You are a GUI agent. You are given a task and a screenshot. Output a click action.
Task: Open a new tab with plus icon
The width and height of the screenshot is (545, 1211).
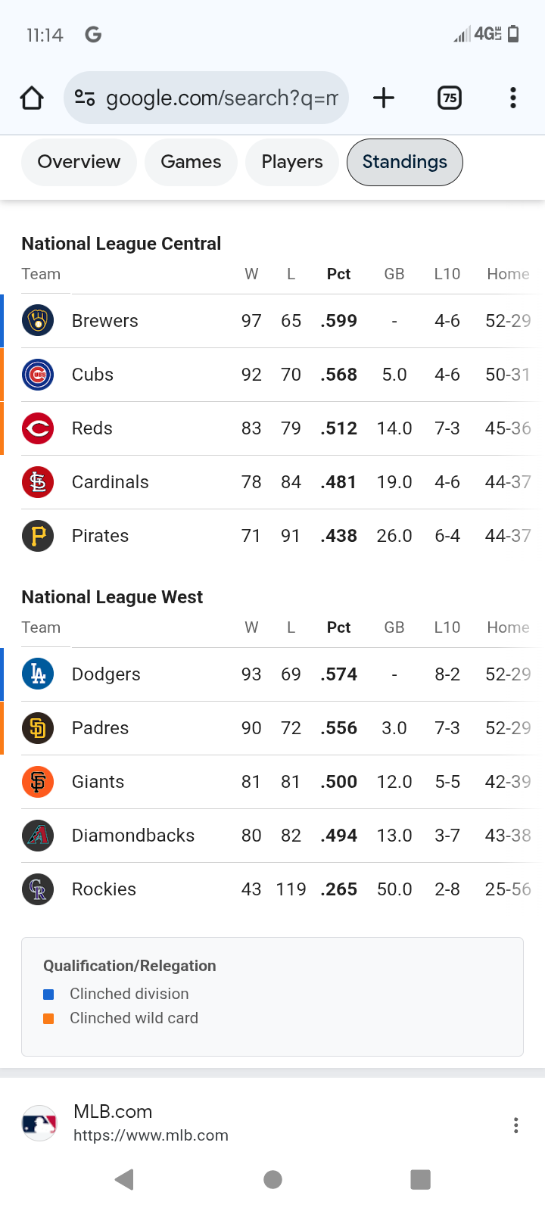click(384, 98)
